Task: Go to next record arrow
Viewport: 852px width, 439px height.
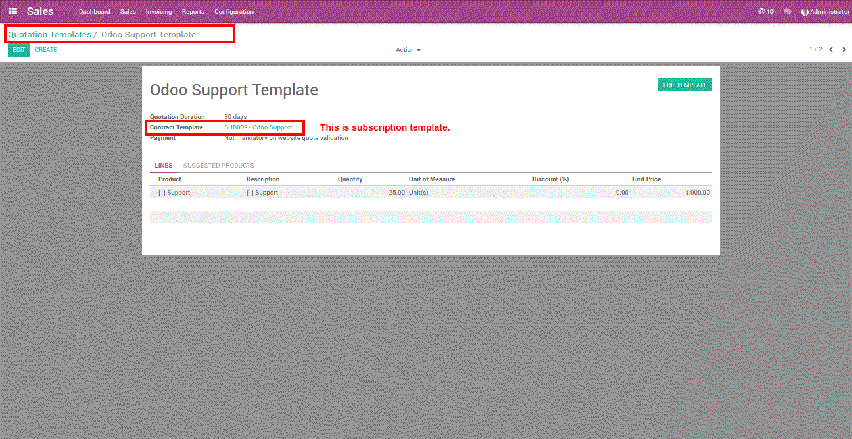Action: (x=844, y=49)
